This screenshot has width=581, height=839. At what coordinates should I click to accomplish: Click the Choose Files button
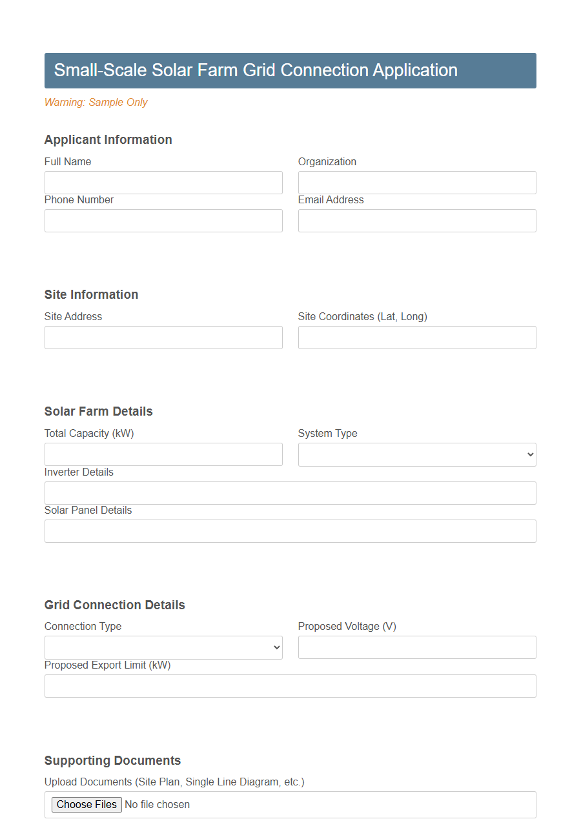[x=86, y=804]
